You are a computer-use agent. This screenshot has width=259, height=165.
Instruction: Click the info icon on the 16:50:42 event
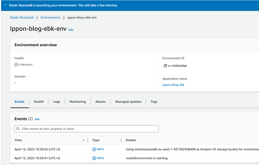[x=94, y=149]
